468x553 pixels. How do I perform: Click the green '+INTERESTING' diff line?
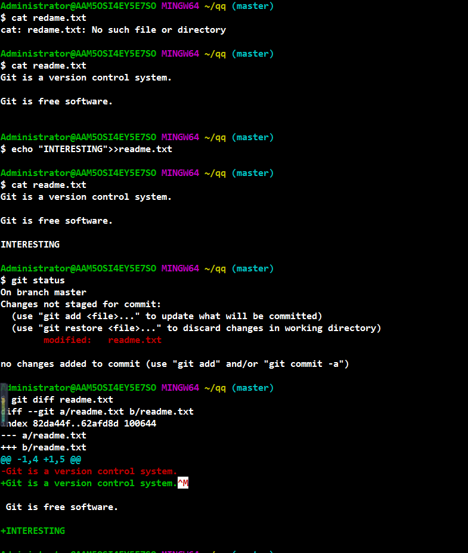(x=33, y=531)
